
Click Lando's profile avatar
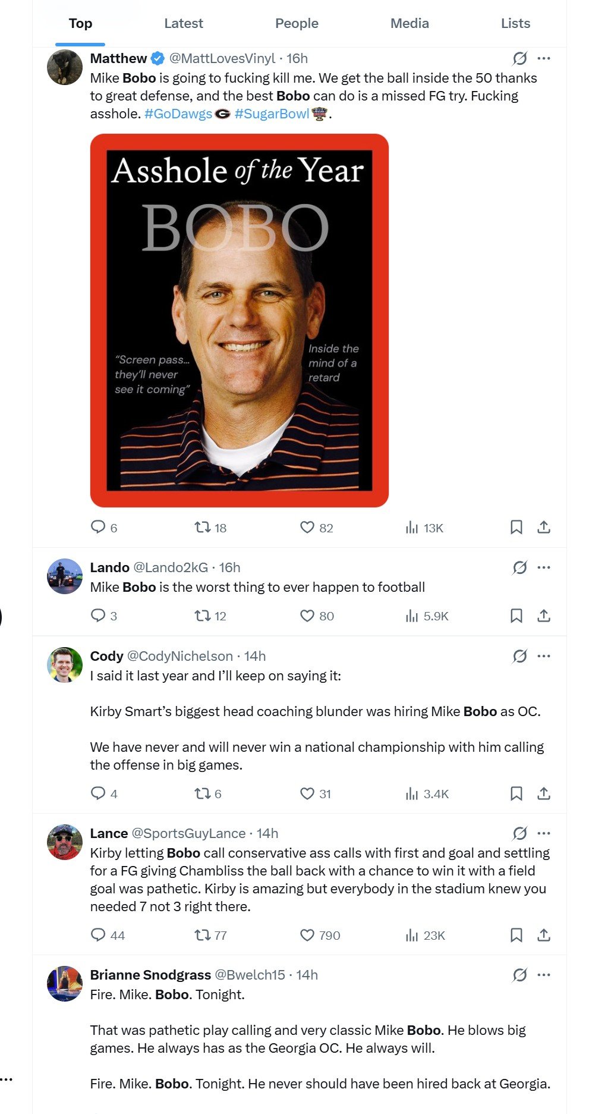coord(65,576)
